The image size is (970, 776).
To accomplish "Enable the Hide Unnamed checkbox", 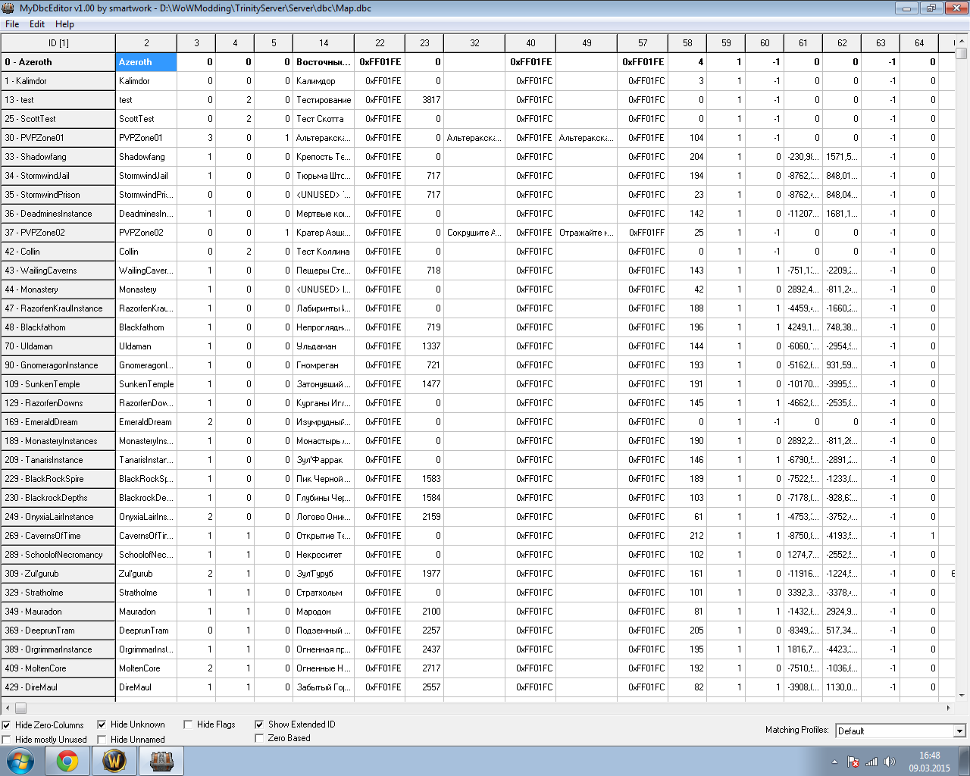I will click(102, 740).
